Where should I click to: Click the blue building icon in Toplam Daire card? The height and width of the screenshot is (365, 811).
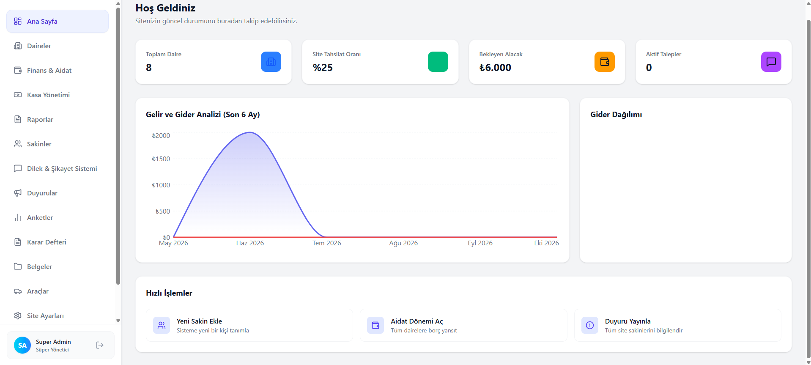coord(271,62)
